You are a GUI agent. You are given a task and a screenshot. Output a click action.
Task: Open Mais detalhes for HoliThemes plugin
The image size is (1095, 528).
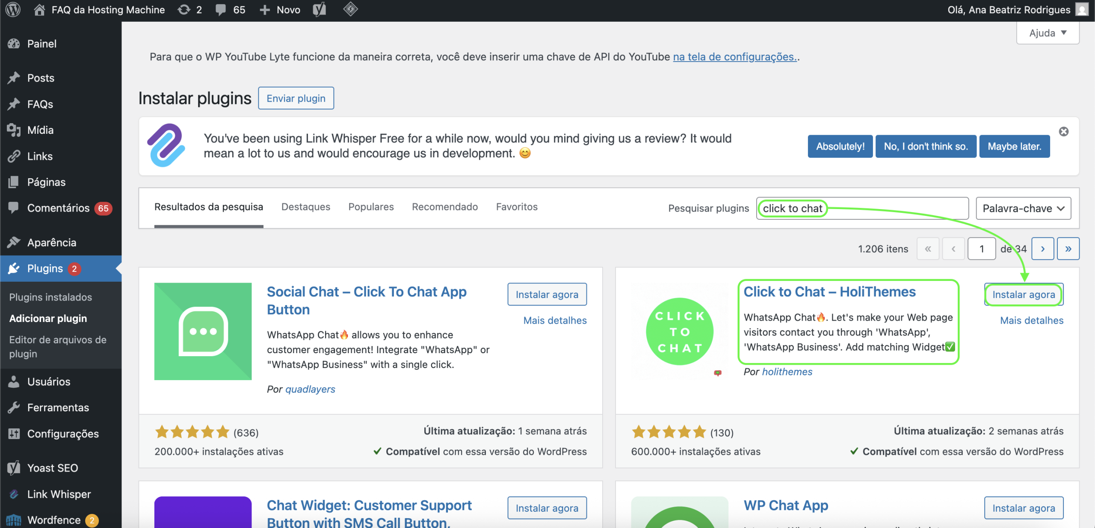pyautogui.click(x=1032, y=321)
